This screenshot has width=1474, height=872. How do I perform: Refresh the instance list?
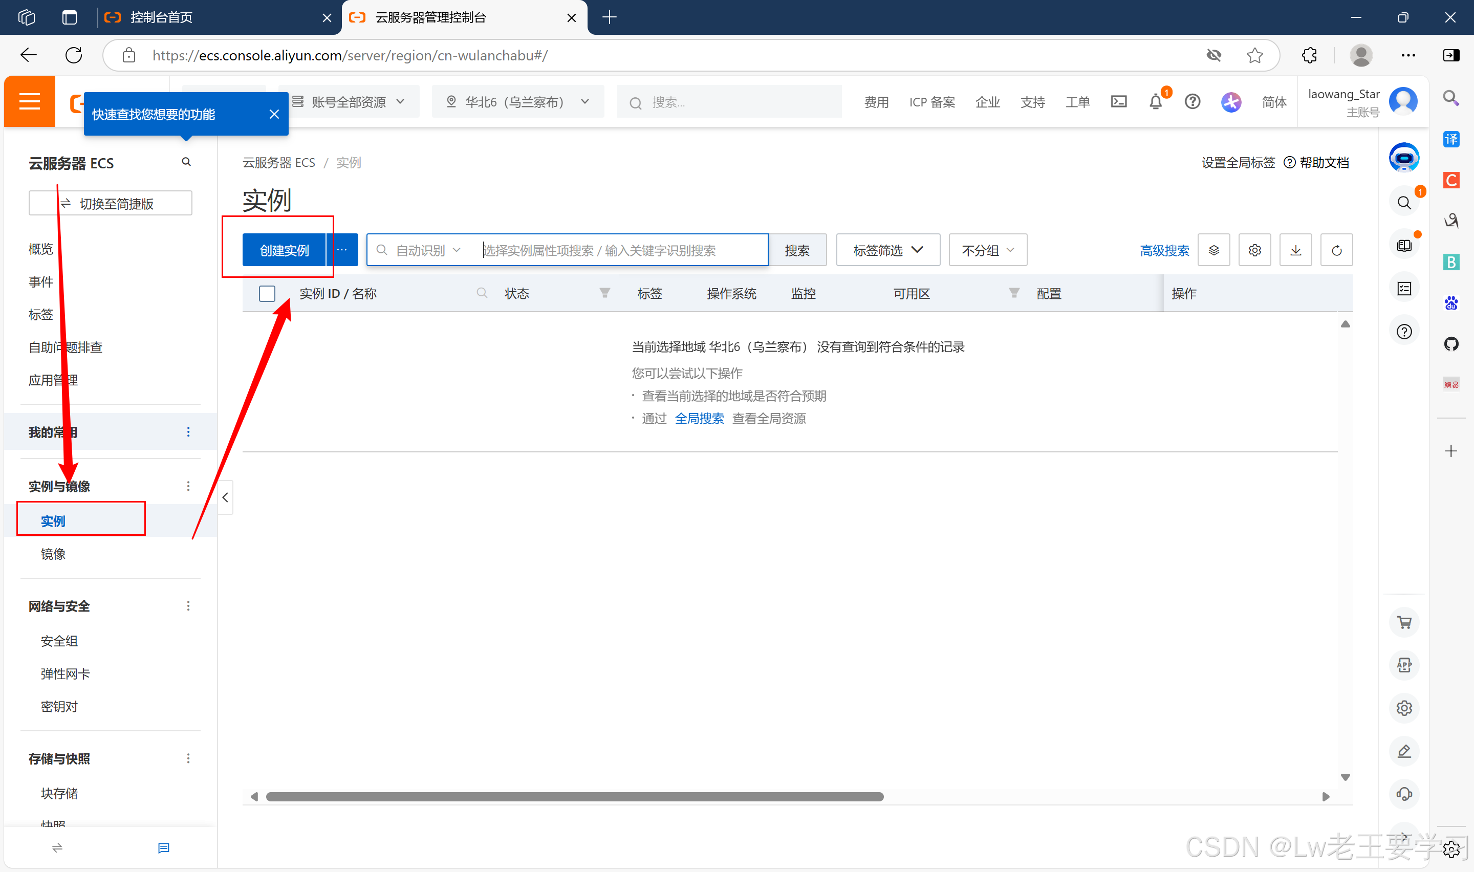tap(1336, 250)
